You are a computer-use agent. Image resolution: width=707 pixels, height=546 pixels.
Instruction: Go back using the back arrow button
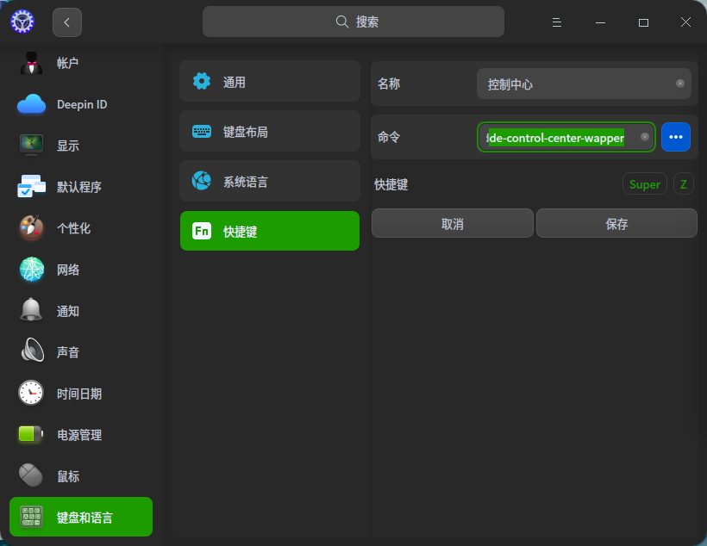(66, 22)
